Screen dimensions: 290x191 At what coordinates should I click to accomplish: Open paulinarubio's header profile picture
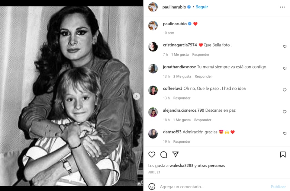153,7
